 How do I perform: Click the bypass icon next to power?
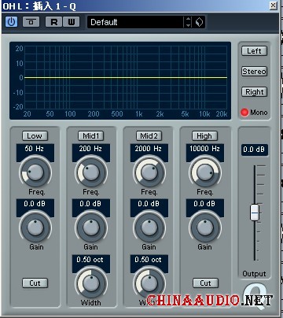[x=31, y=22]
